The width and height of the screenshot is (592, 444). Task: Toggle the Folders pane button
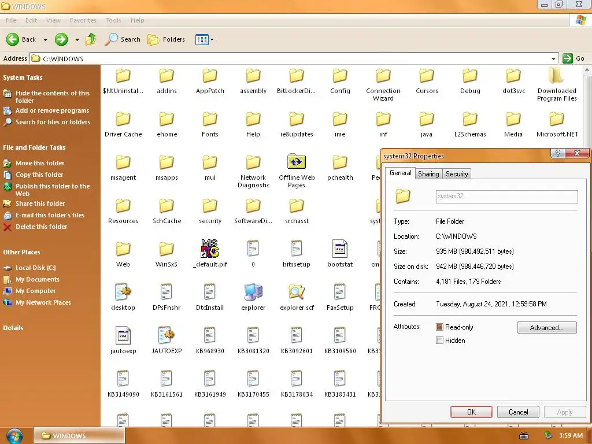tap(166, 39)
